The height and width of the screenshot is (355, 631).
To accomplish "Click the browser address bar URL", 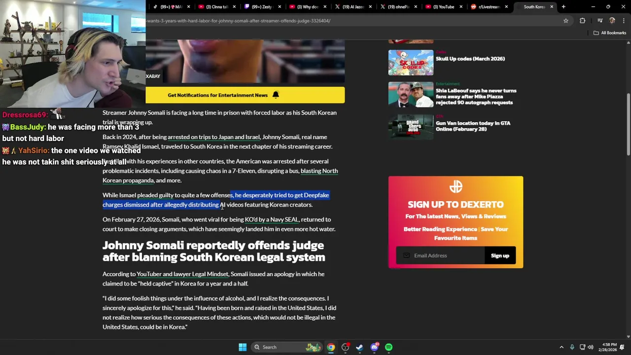I will click(239, 21).
